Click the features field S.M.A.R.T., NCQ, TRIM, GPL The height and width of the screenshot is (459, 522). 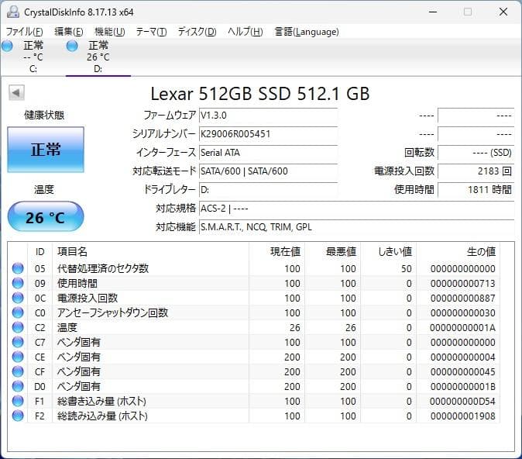tap(357, 227)
